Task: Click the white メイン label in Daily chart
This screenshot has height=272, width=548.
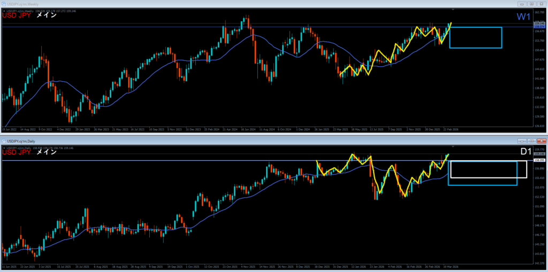Action: [47, 152]
